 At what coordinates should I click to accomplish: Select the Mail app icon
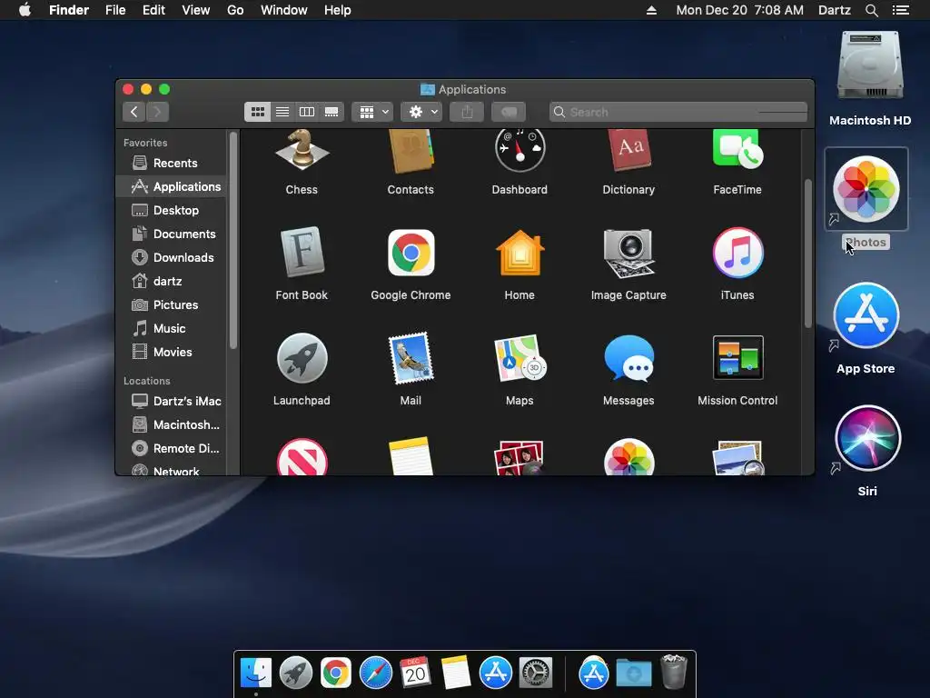[x=411, y=358]
